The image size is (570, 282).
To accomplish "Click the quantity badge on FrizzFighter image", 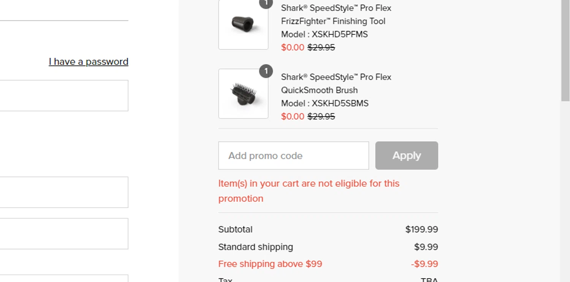I will coord(266,3).
